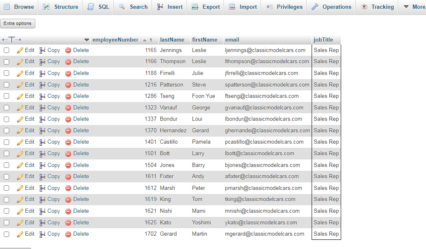Click the Extra options button
Image resolution: width=426 pixels, height=249 pixels.
pos(17,23)
